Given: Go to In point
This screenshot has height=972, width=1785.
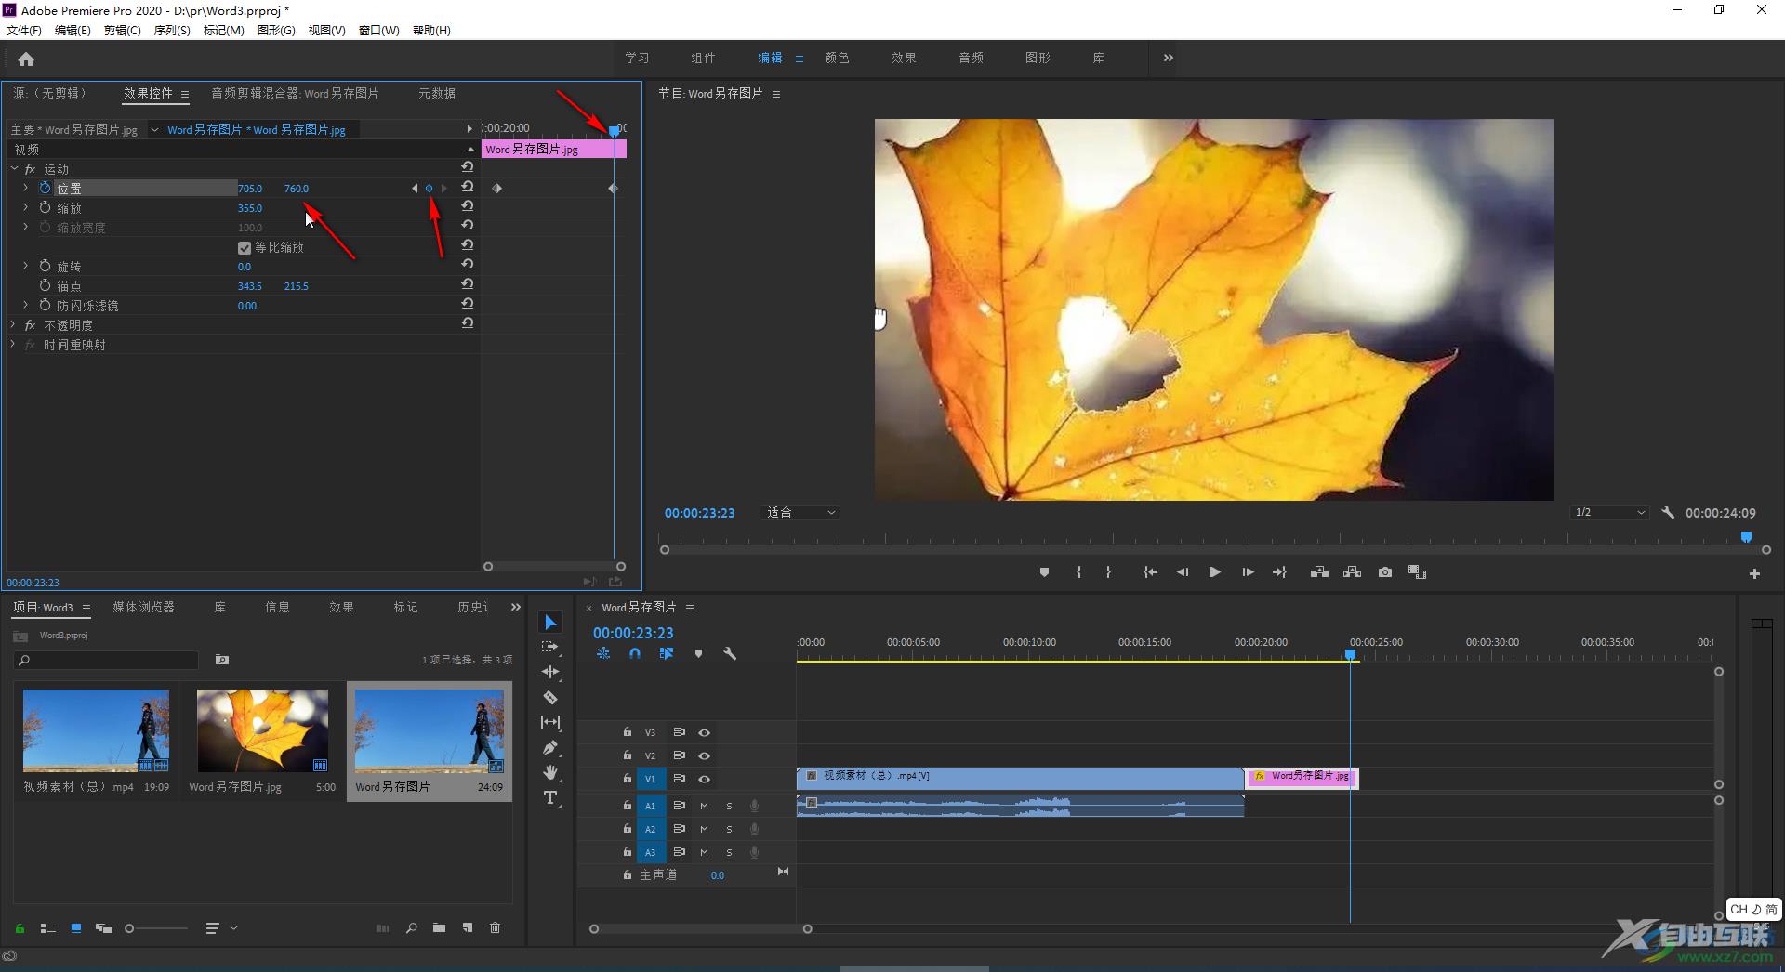Looking at the screenshot, I should 1150,572.
